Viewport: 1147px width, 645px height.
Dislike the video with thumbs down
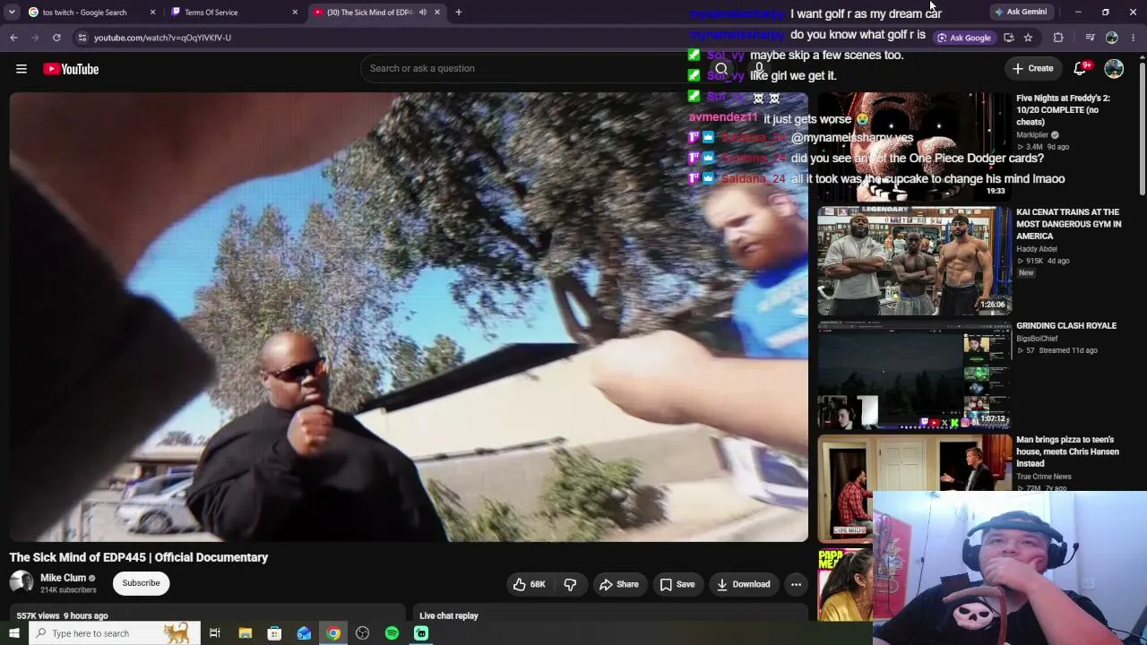570,584
